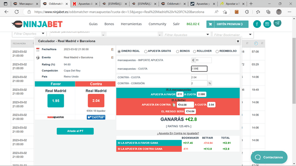This screenshot has width=296, height=166.
Task: Click the CONTRA - COMISIÓN field
Action: (x=199, y=83)
